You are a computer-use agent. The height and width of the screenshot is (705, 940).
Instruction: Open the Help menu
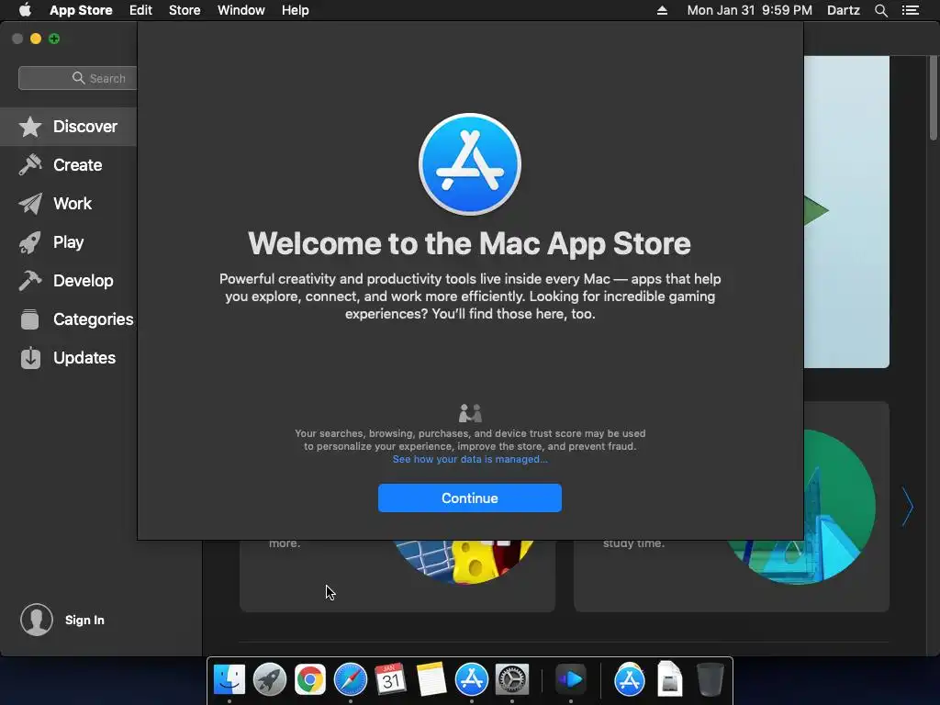(296, 10)
